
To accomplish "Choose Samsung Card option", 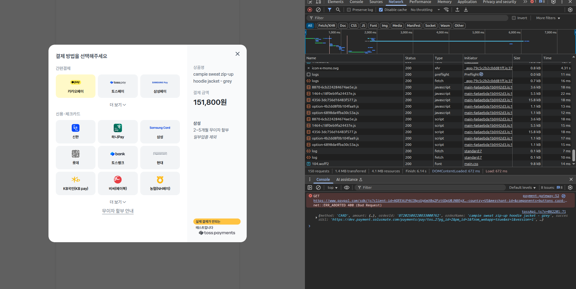I will click(160, 132).
